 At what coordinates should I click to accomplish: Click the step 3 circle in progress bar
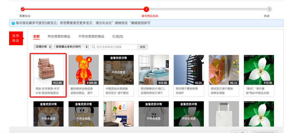(269, 9)
